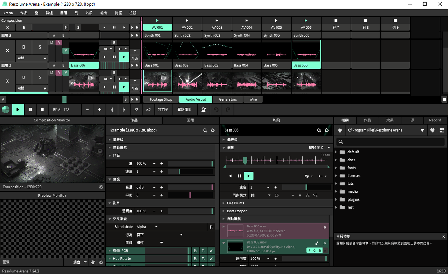Screen dimensions: 448x274
Task: Stop playback with the square stop button
Action: coord(42,110)
